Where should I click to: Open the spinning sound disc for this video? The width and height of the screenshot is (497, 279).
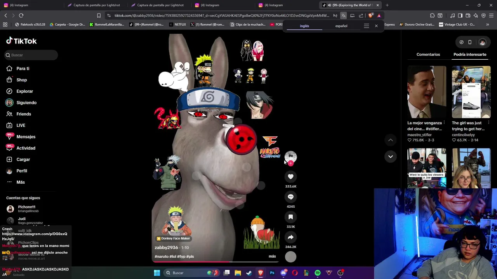290,257
